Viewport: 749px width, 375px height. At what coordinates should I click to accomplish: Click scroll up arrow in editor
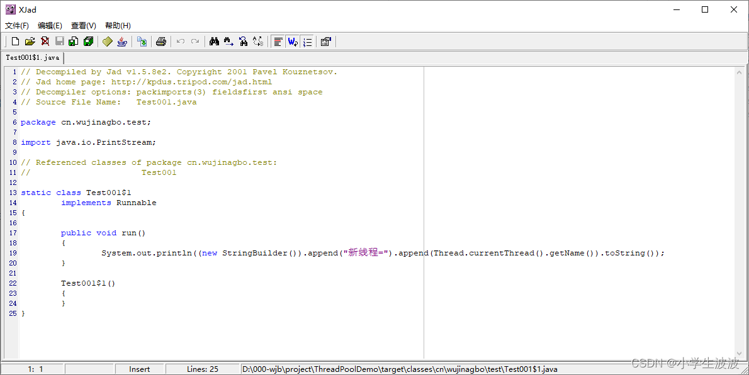coord(739,72)
